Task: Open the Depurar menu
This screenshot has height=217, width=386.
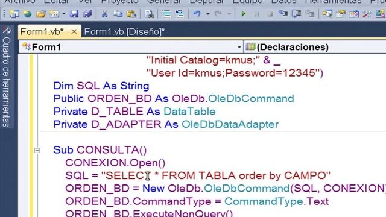Action: click(206, 1)
